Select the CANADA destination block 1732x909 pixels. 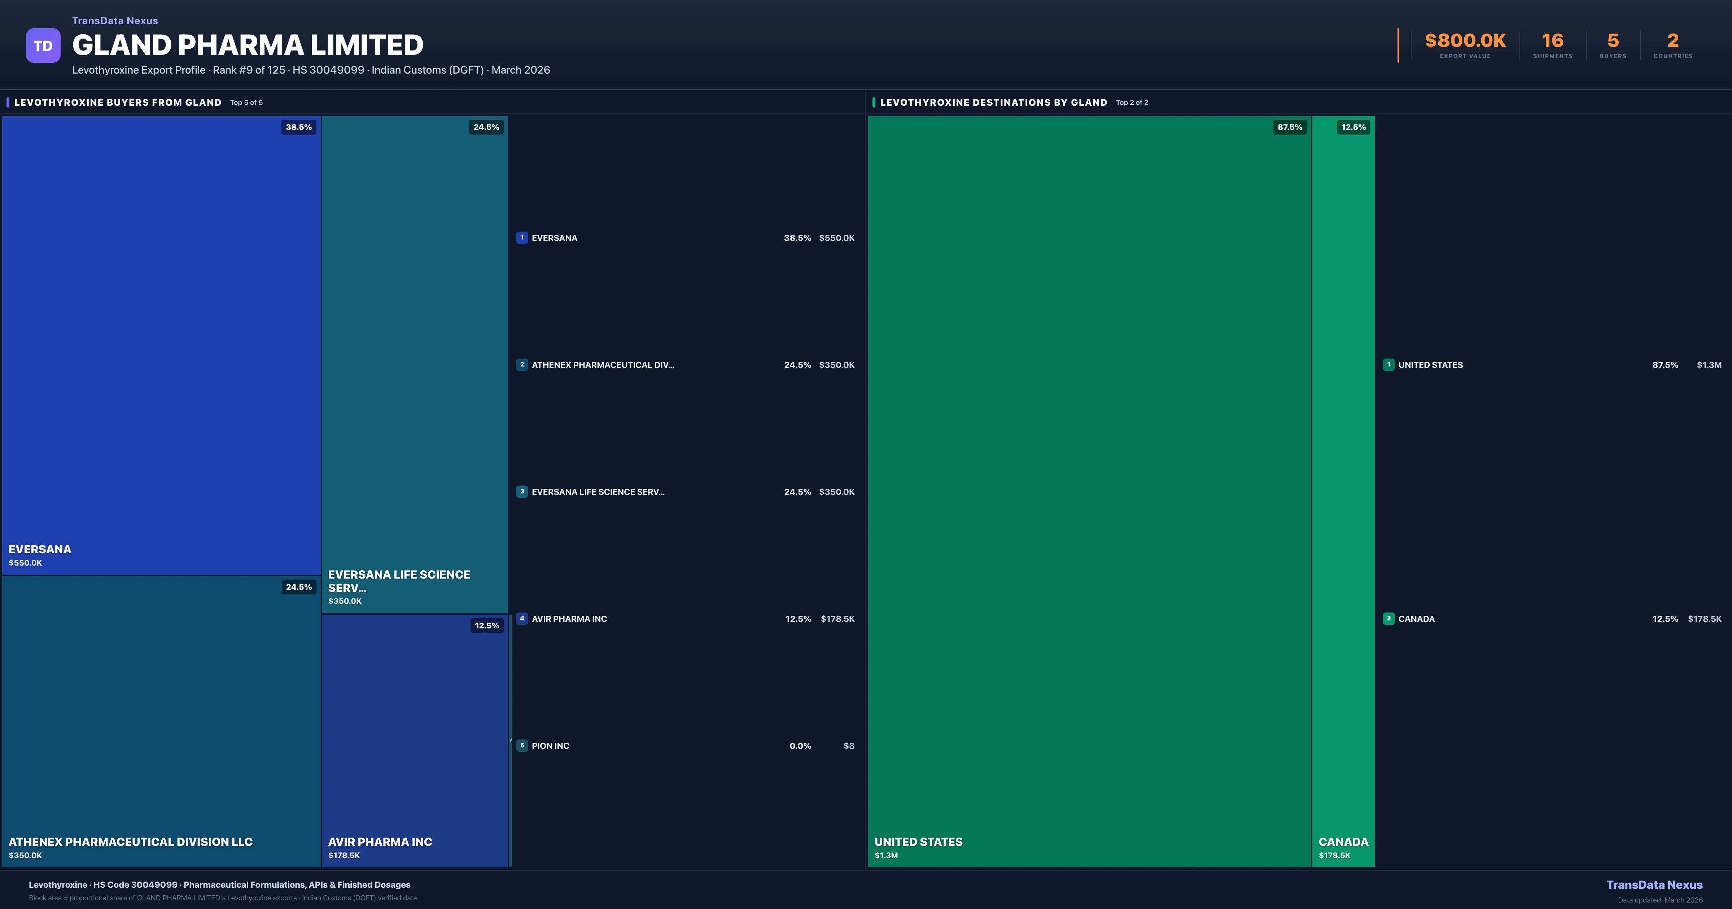[x=1343, y=491]
